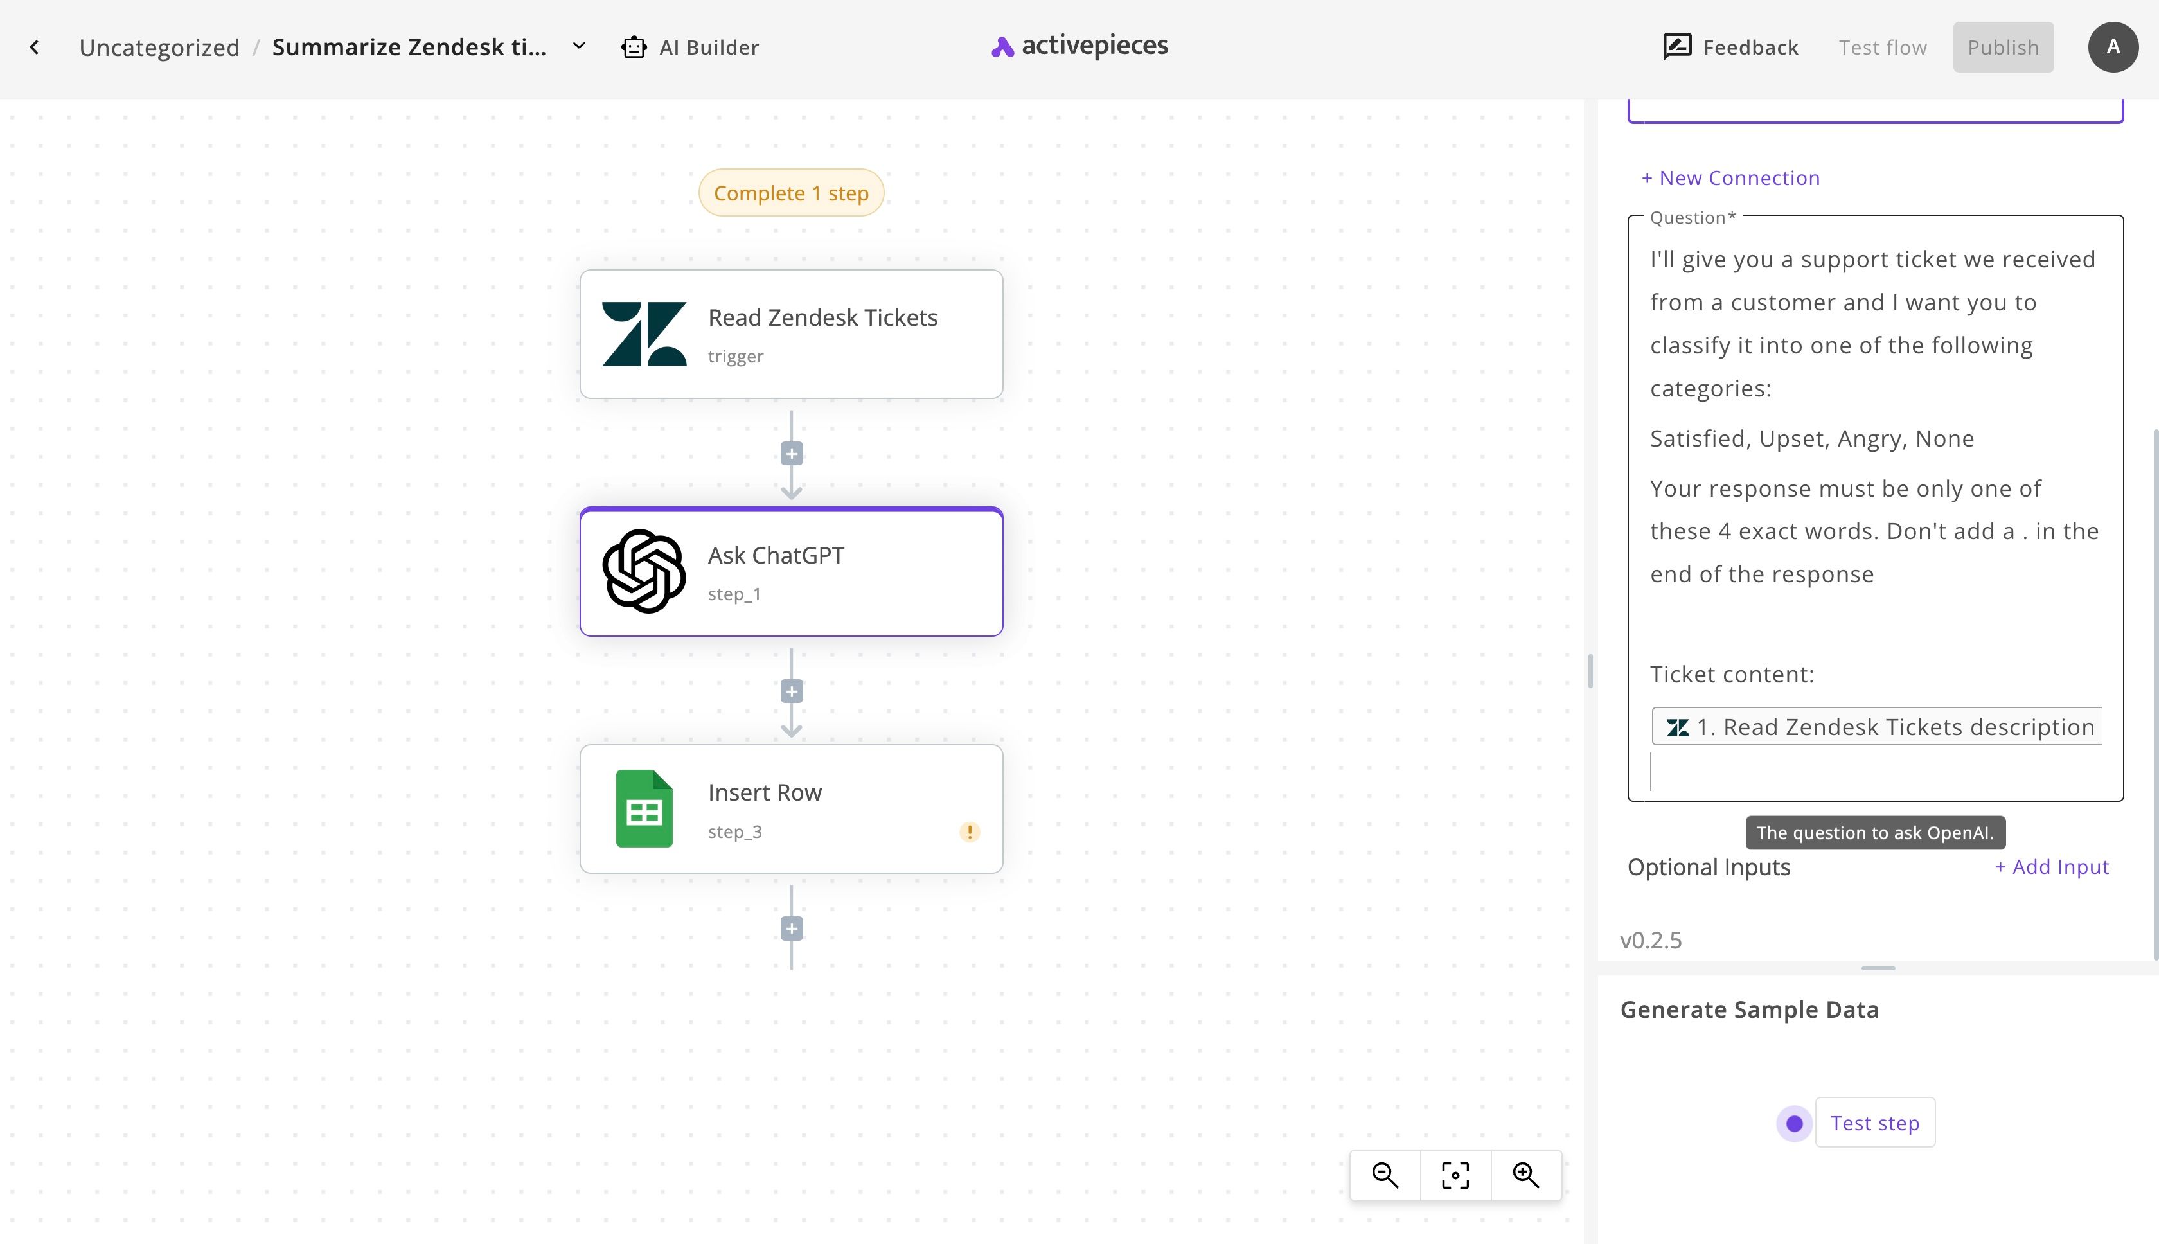Open the Uncategorized folder breadcrumb
2159x1244 pixels.
pyautogui.click(x=160, y=48)
